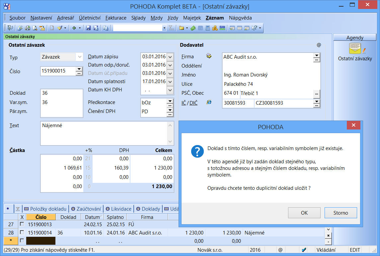This screenshot has height=256, width=380.
Task: Expand the Členění DPH PD dropdown
Action: click(170, 110)
